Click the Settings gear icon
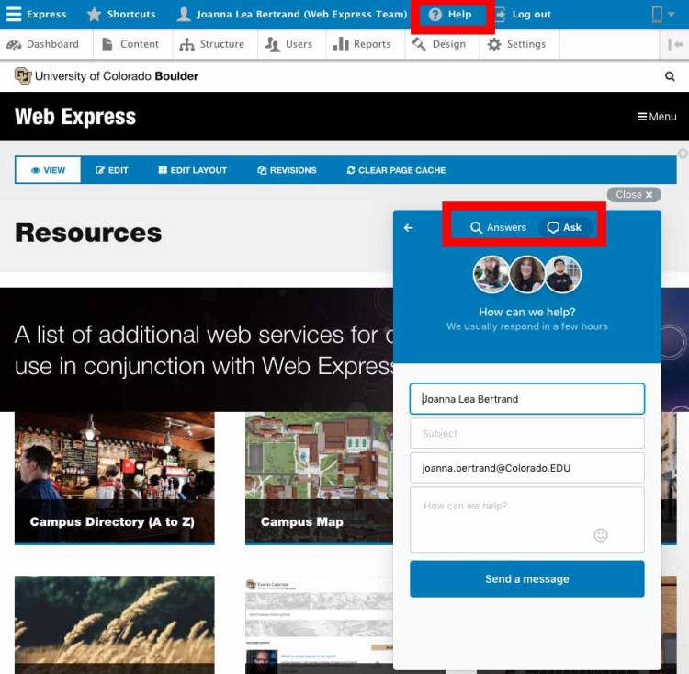This screenshot has width=689, height=674. click(x=494, y=44)
